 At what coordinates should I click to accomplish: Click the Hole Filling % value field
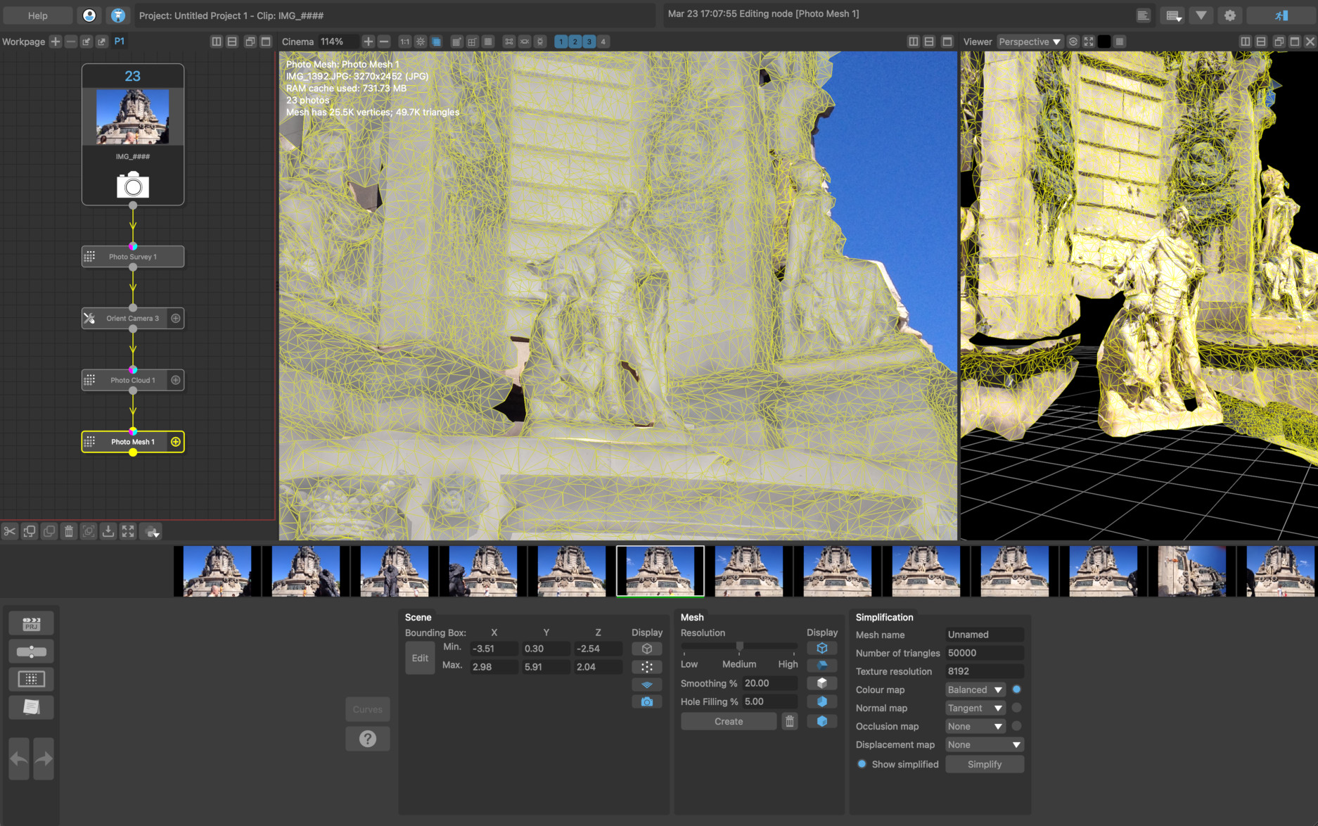[770, 701]
